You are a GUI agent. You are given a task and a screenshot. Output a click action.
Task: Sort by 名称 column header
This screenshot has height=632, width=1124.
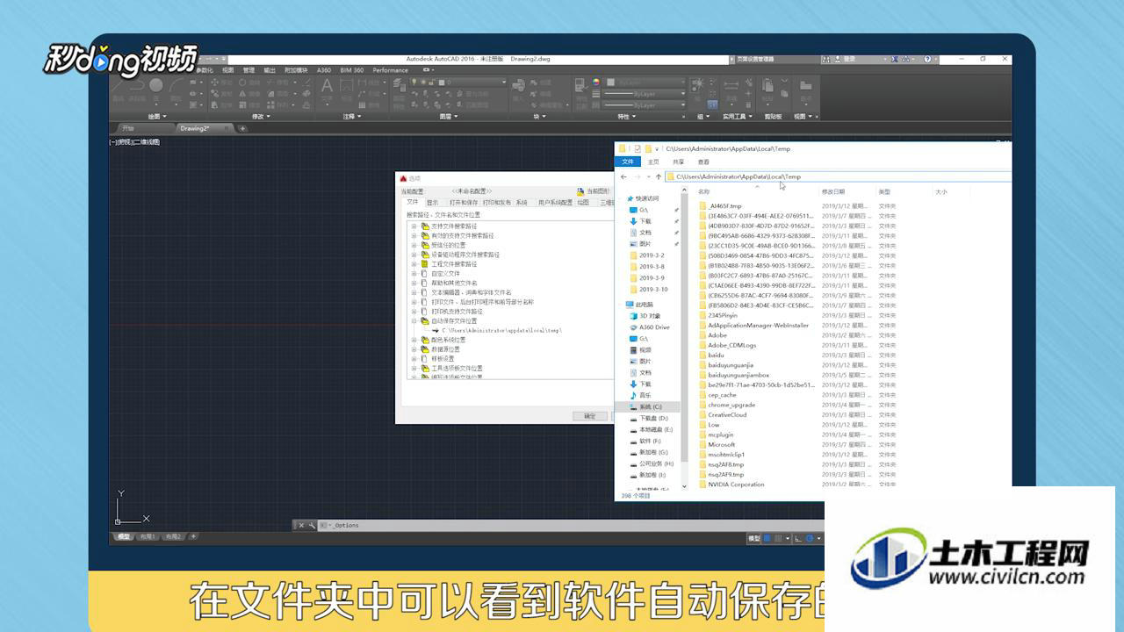pyautogui.click(x=704, y=191)
